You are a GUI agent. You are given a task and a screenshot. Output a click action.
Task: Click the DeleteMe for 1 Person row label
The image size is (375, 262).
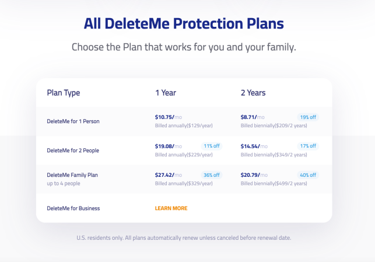coord(73,121)
